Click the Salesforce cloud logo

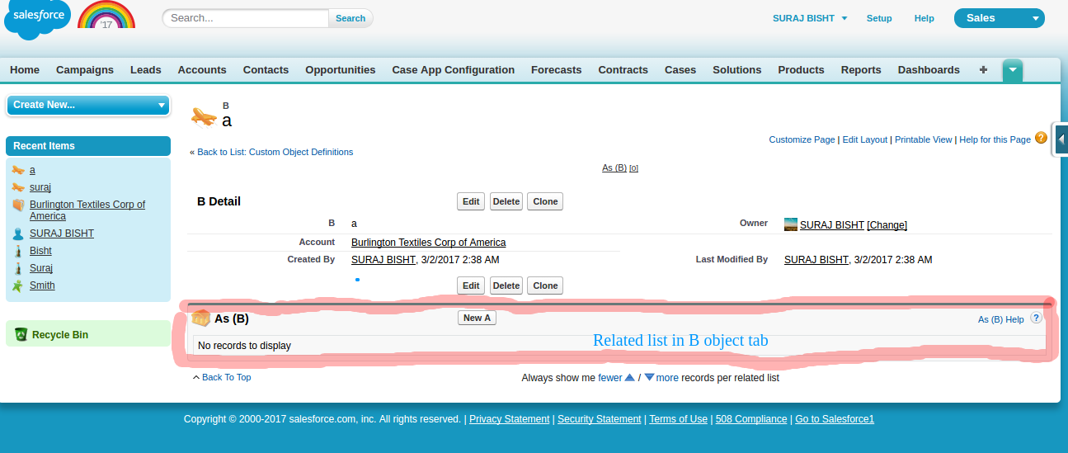[37, 19]
